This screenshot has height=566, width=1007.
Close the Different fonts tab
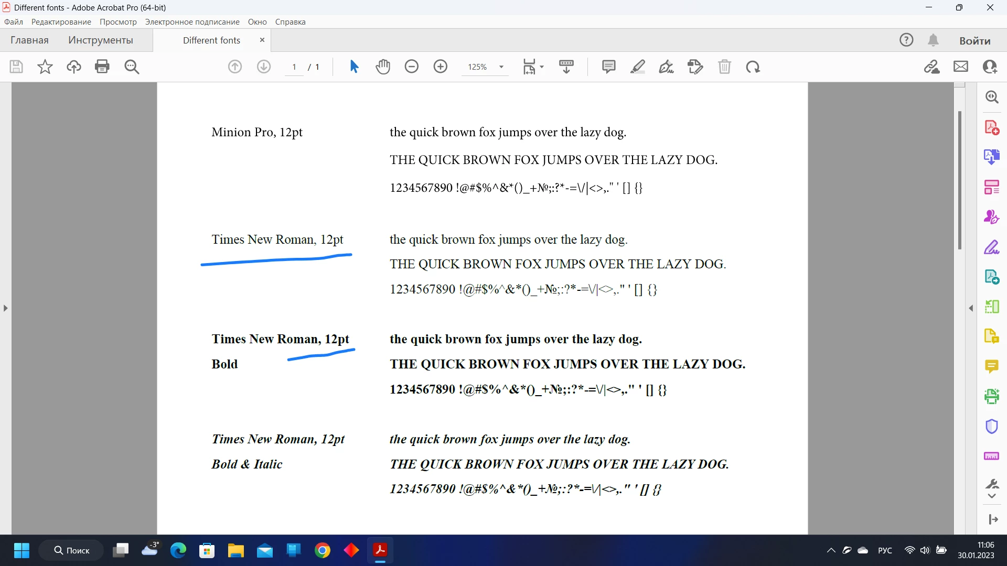[262, 40]
